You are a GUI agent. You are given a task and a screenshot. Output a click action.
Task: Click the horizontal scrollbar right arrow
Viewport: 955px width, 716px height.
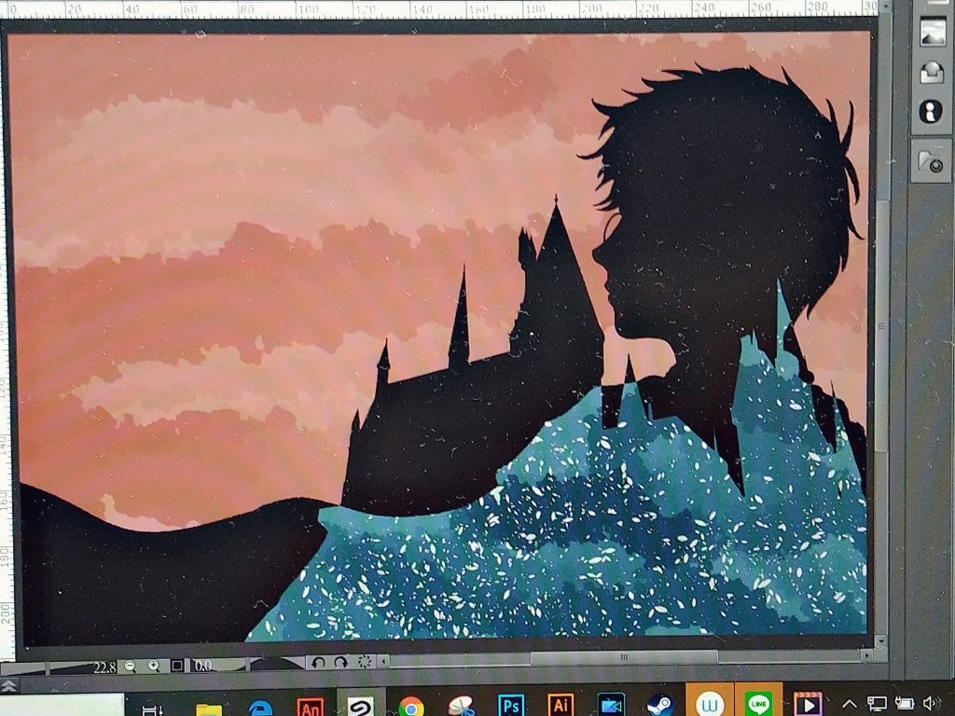click(866, 655)
